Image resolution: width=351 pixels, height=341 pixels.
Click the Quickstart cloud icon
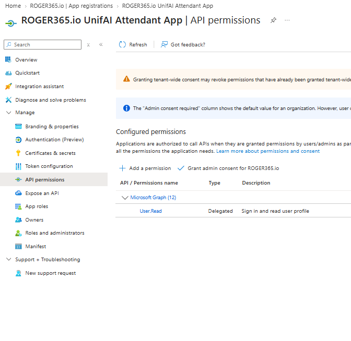(8, 73)
